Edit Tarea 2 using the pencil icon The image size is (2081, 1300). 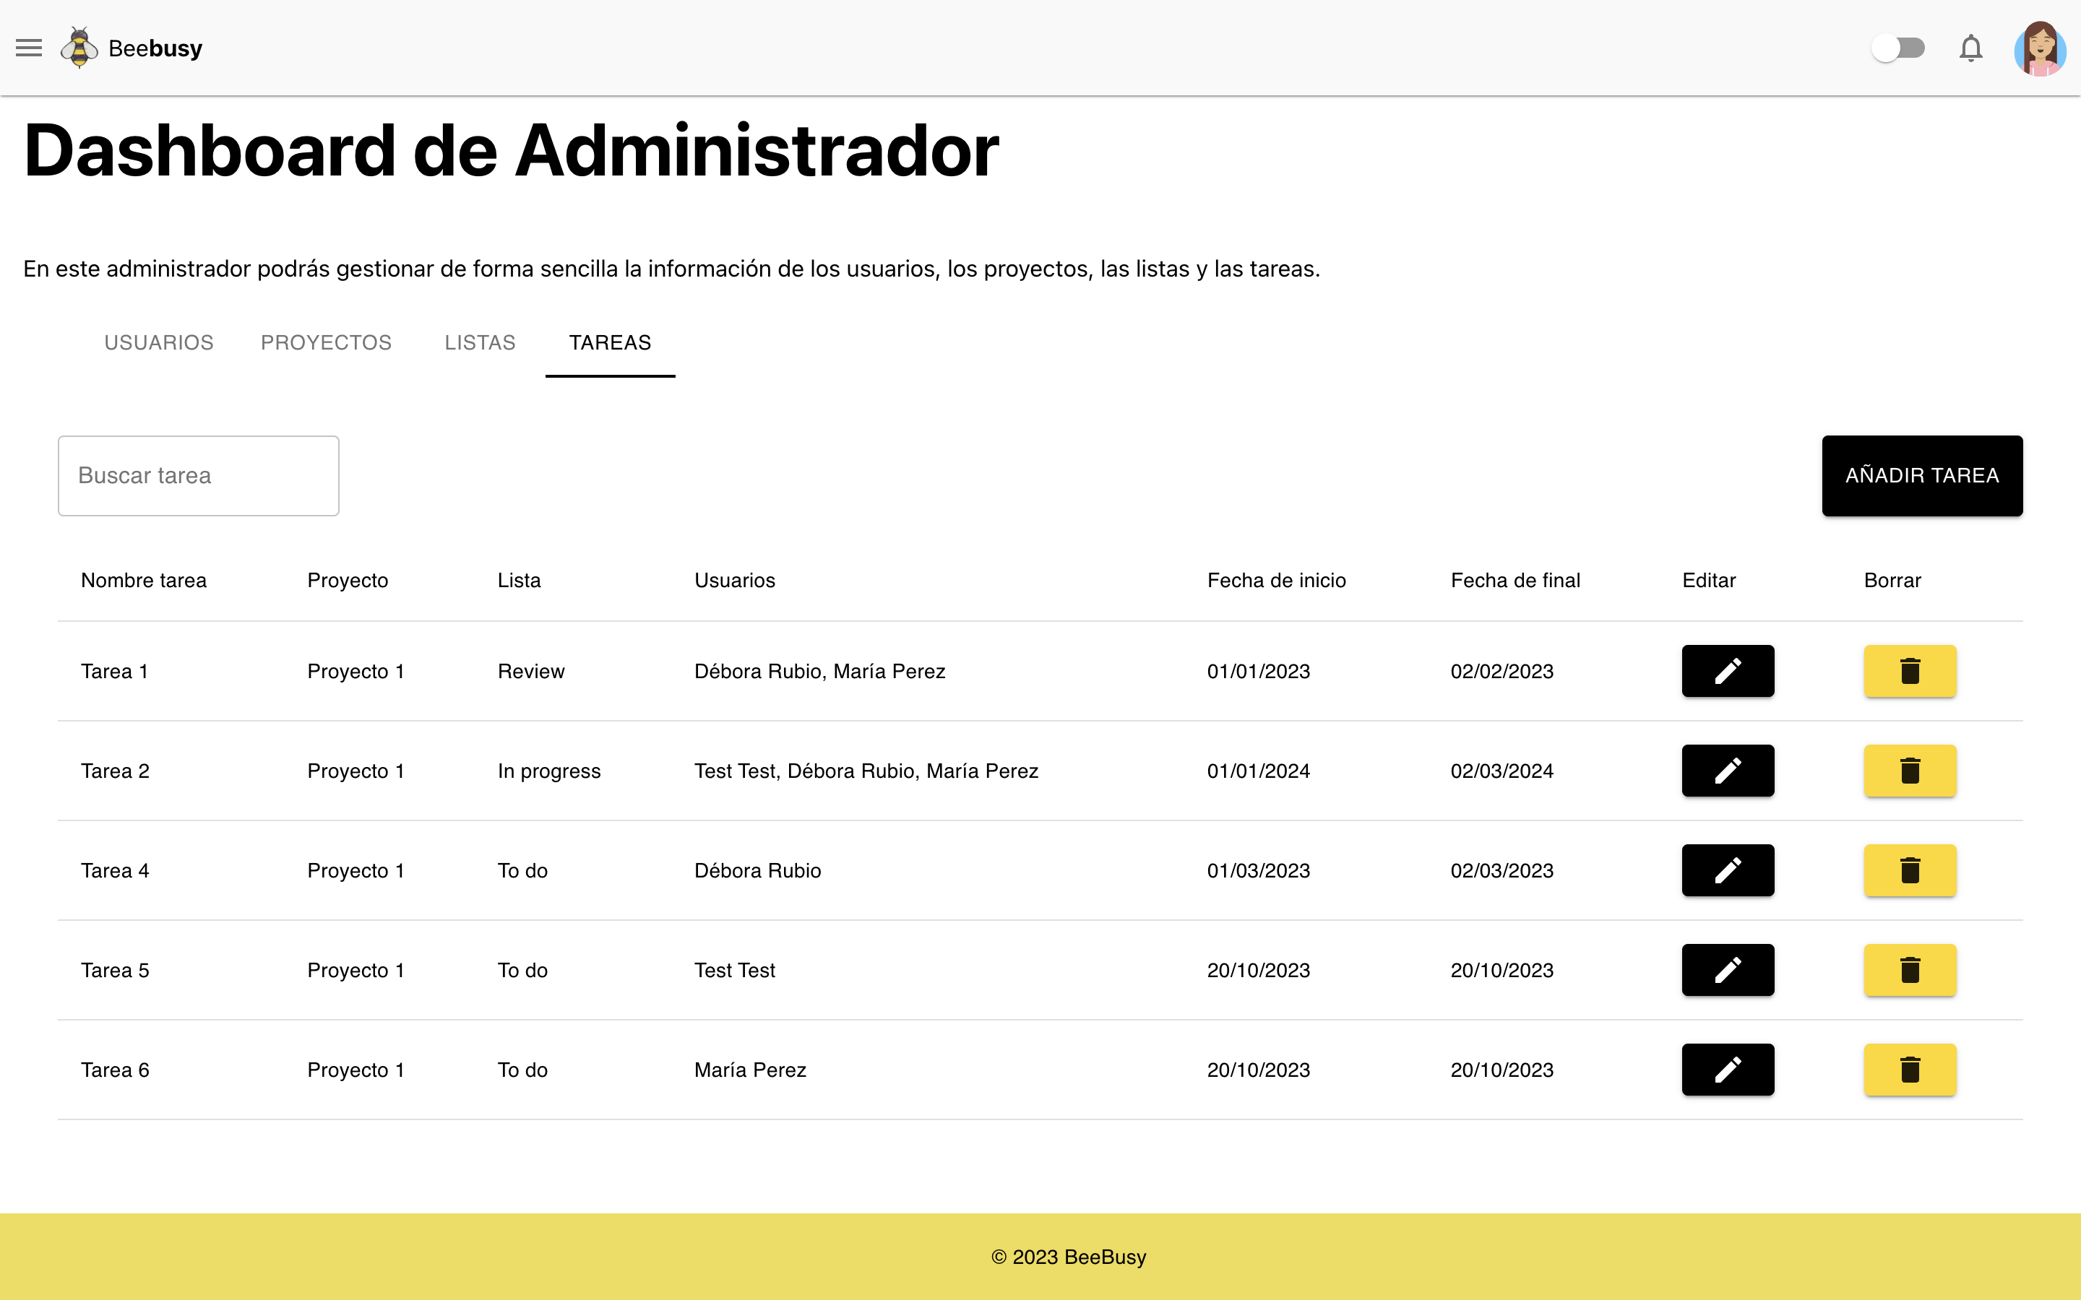tap(1727, 771)
